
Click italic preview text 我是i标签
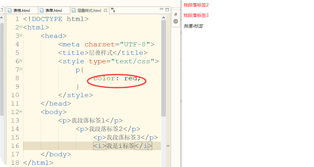pos(193,26)
